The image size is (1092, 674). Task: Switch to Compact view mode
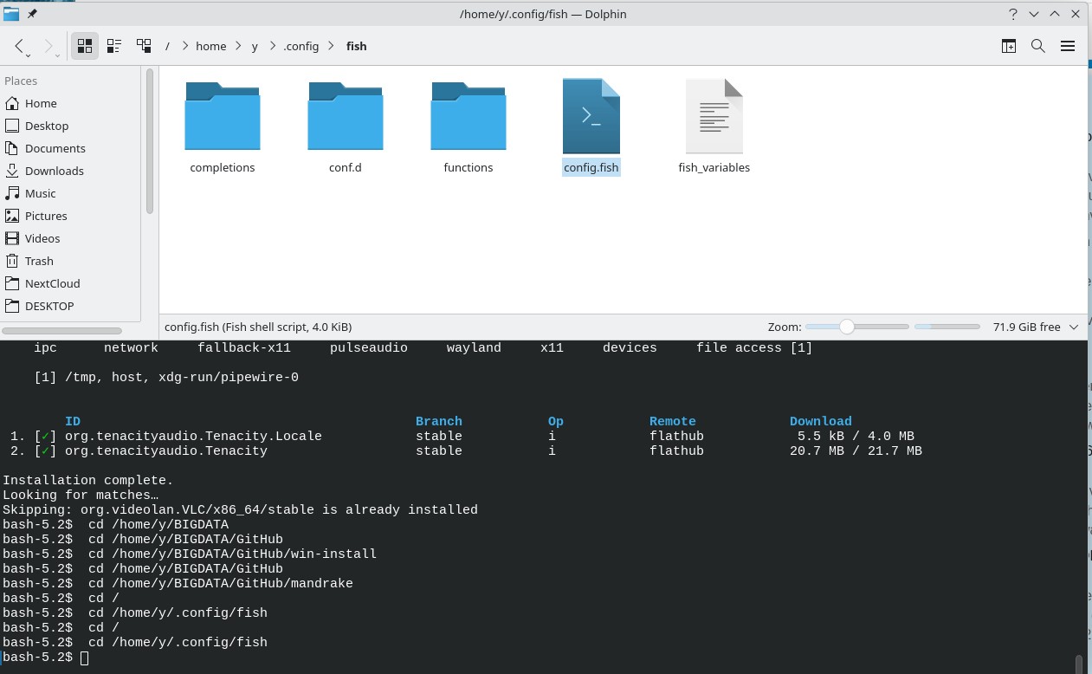[113, 46]
